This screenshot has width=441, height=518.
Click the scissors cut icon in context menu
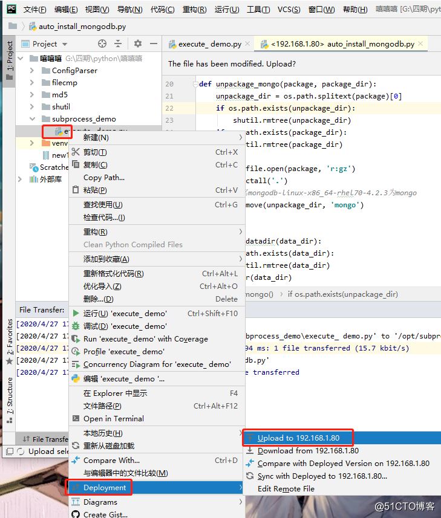tap(76, 152)
